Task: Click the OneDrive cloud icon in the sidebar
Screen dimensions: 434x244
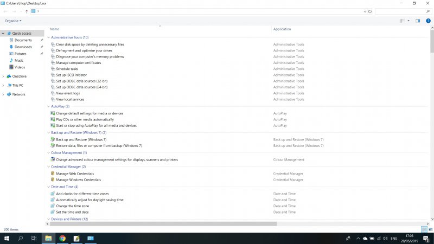Action: pos(9,76)
